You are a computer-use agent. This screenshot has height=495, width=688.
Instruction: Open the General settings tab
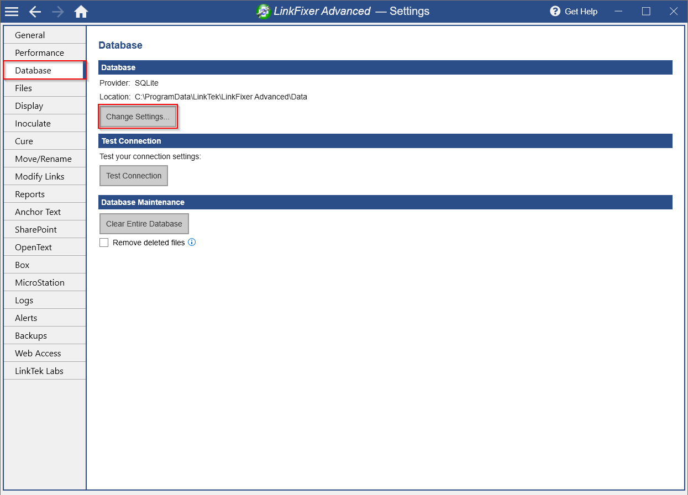pyautogui.click(x=45, y=35)
